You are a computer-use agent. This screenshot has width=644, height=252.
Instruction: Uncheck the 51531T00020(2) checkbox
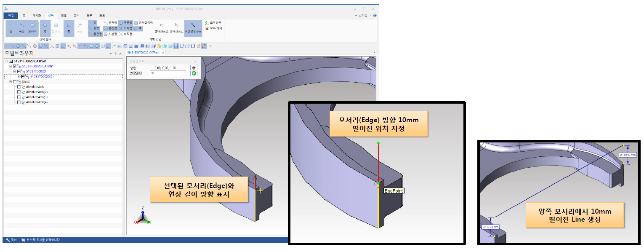(x=23, y=77)
